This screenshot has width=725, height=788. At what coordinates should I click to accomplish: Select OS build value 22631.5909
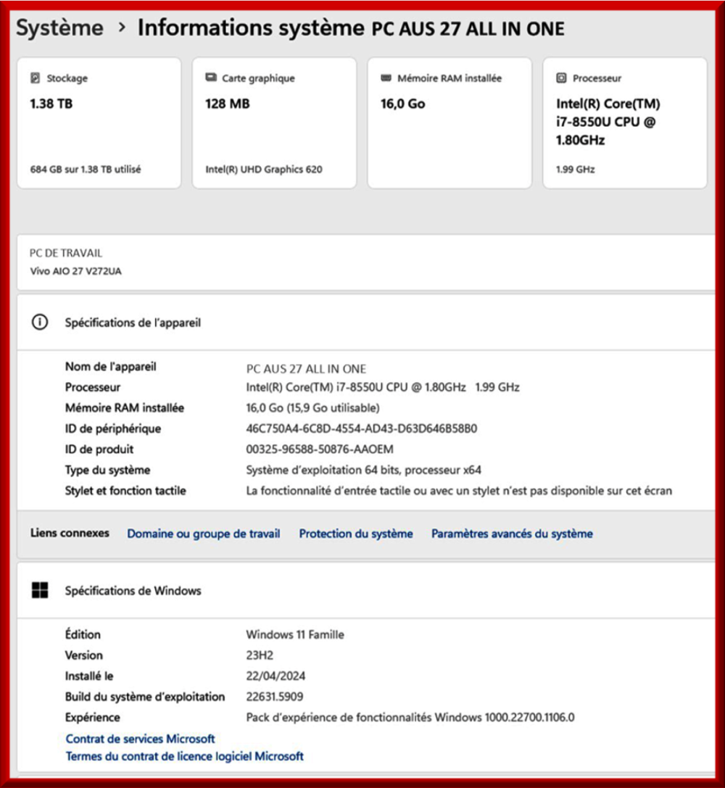pyautogui.click(x=274, y=697)
